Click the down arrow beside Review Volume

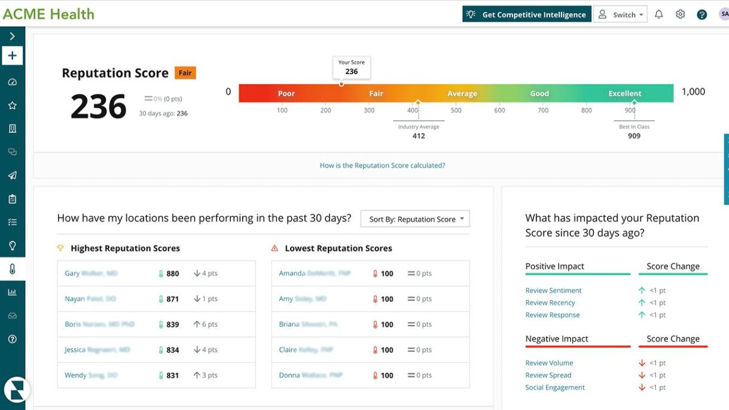642,363
